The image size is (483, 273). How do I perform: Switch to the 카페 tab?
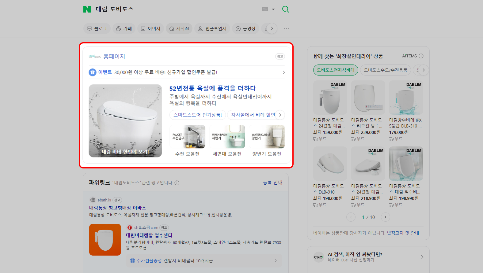click(124, 29)
